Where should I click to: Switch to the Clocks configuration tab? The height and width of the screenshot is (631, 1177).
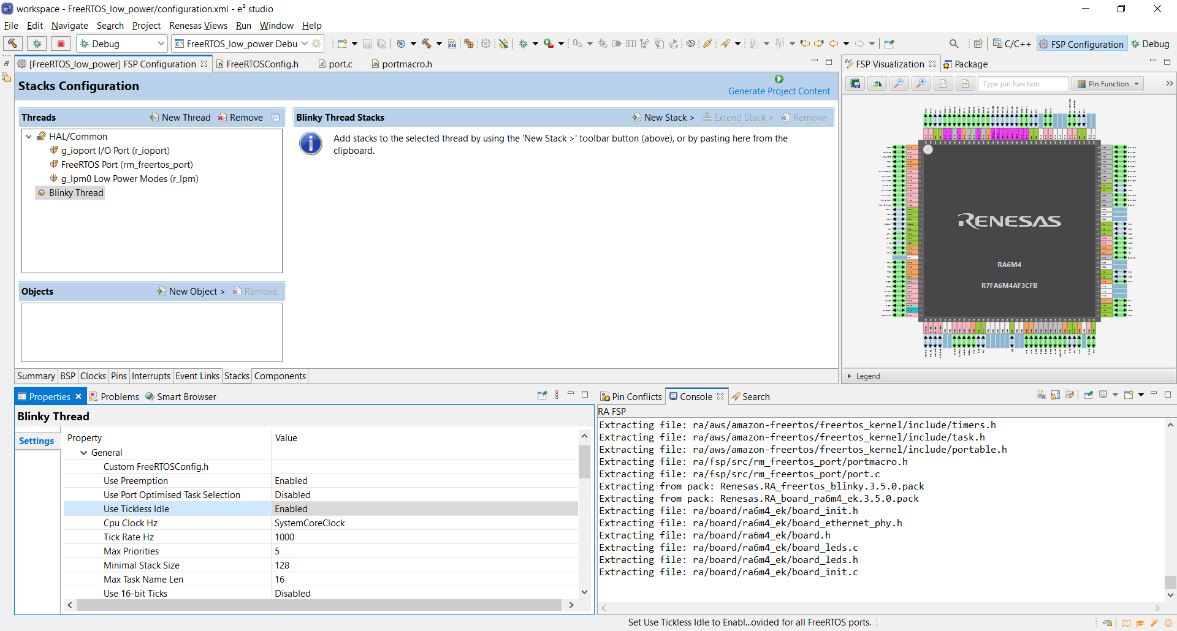(93, 376)
